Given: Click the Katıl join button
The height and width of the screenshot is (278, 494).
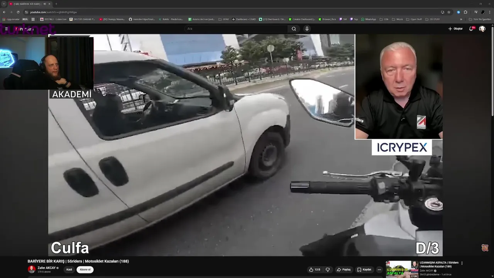Looking at the screenshot, I should (x=69, y=270).
